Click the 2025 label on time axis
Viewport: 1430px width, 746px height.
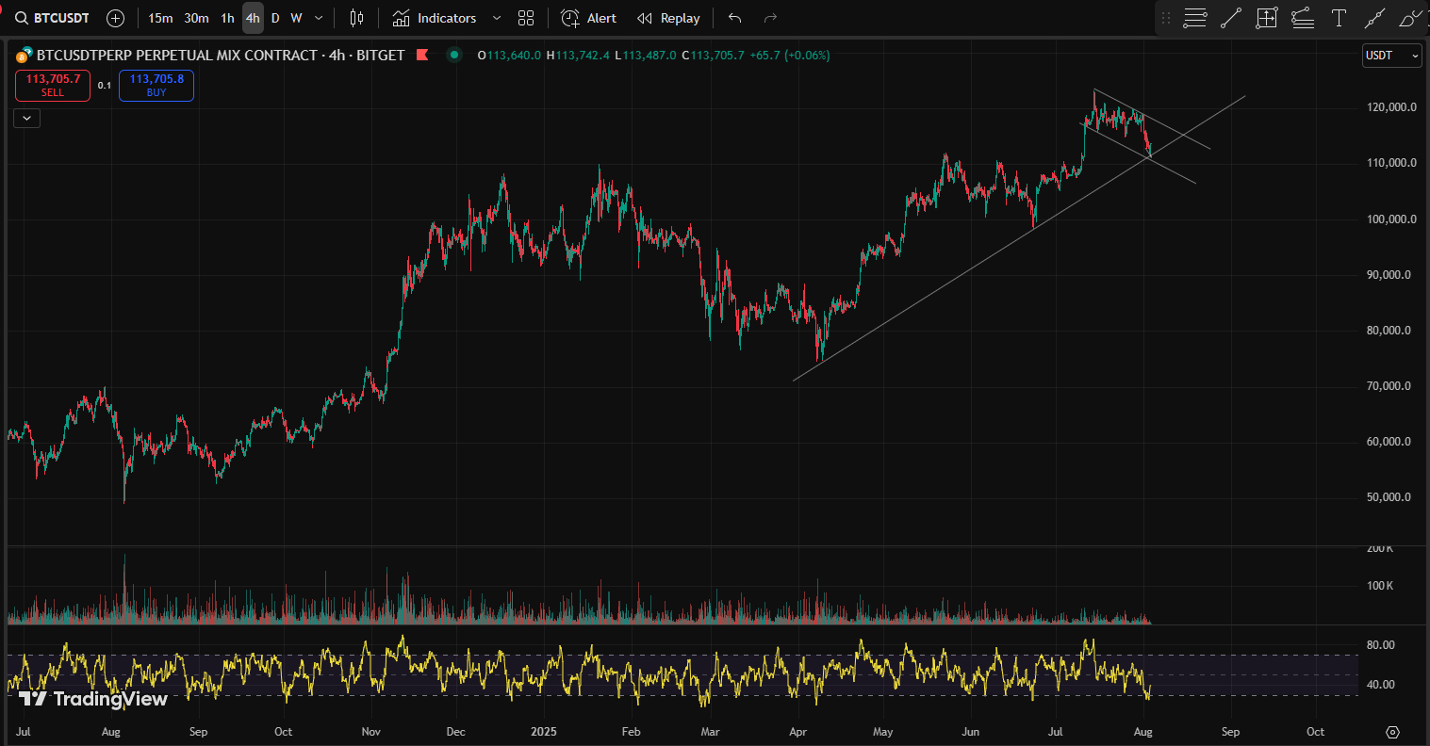(545, 732)
